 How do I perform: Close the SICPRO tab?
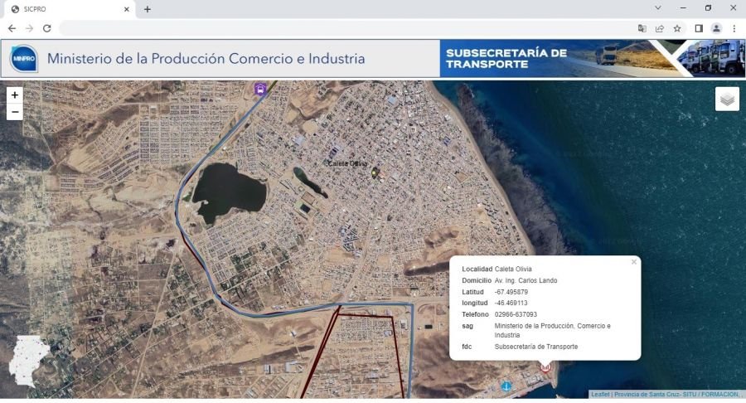(x=127, y=9)
